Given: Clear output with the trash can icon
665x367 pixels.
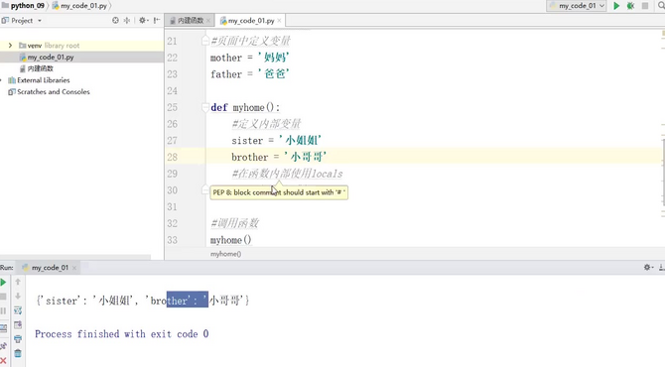Looking at the screenshot, I should [x=18, y=353].
